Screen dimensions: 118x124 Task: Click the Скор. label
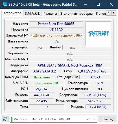coord(68,71)
